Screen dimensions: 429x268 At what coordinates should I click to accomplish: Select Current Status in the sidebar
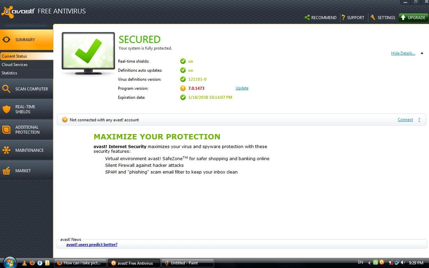14,56
